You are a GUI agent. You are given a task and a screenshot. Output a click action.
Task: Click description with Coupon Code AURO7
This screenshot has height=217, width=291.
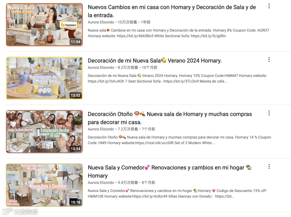(x=178, y=33)
